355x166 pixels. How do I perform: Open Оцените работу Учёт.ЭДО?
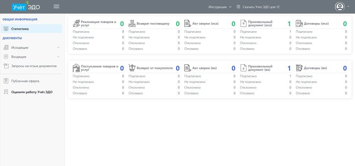pos(32,92)
